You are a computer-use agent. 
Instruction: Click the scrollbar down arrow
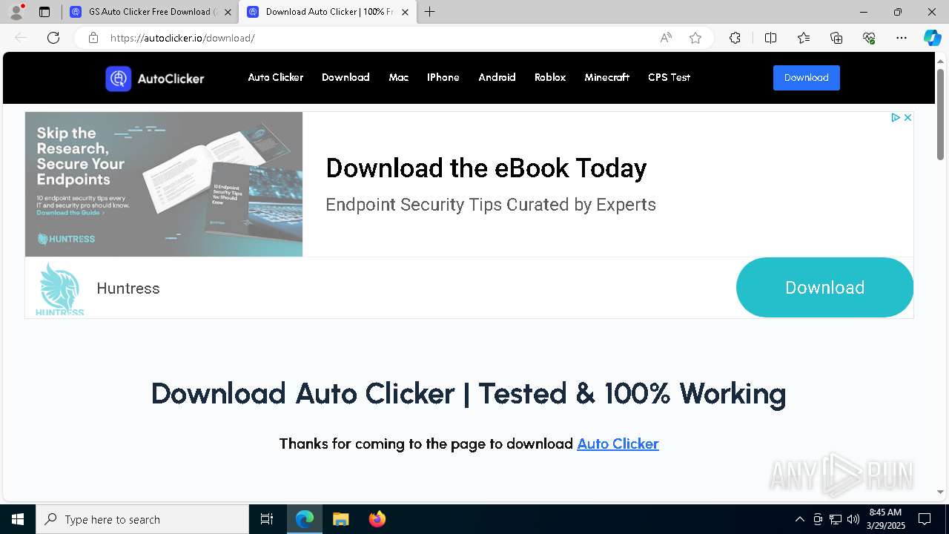point(941,492)
